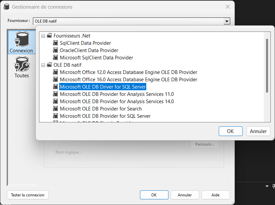Collapse the OLE DB natif tree node
Viewport: 275px width, 205px height.
[x=43, y=65]
